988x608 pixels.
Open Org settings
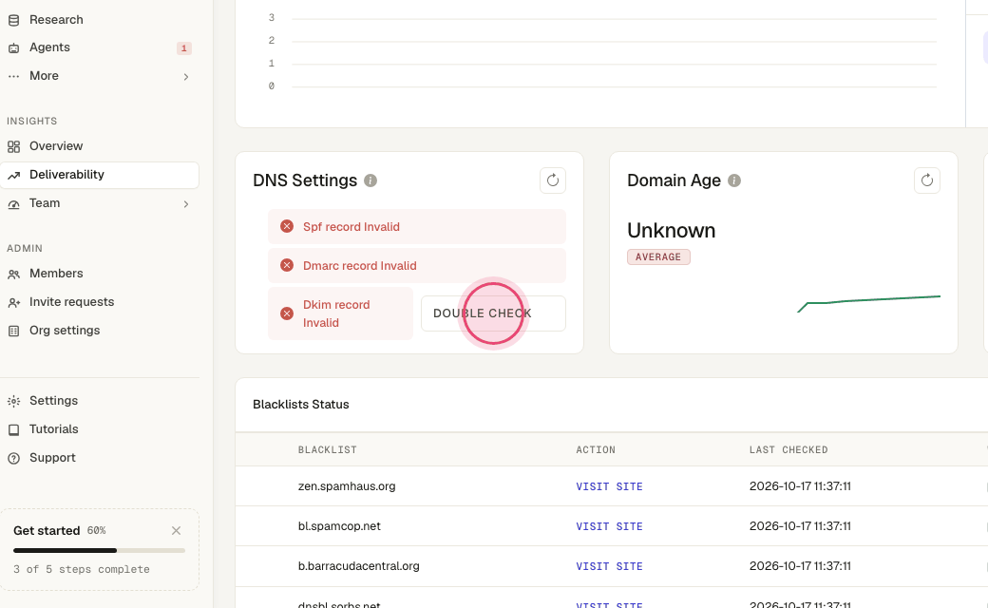point(65,331)
